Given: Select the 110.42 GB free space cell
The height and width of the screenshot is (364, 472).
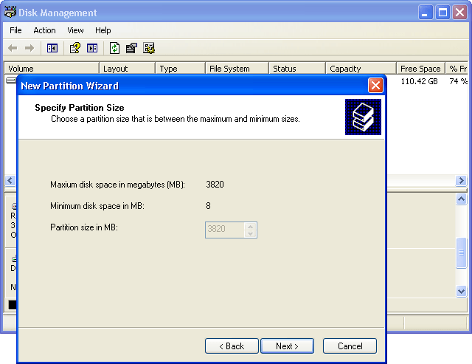Looking at the screenshot, I should point(420,81).
